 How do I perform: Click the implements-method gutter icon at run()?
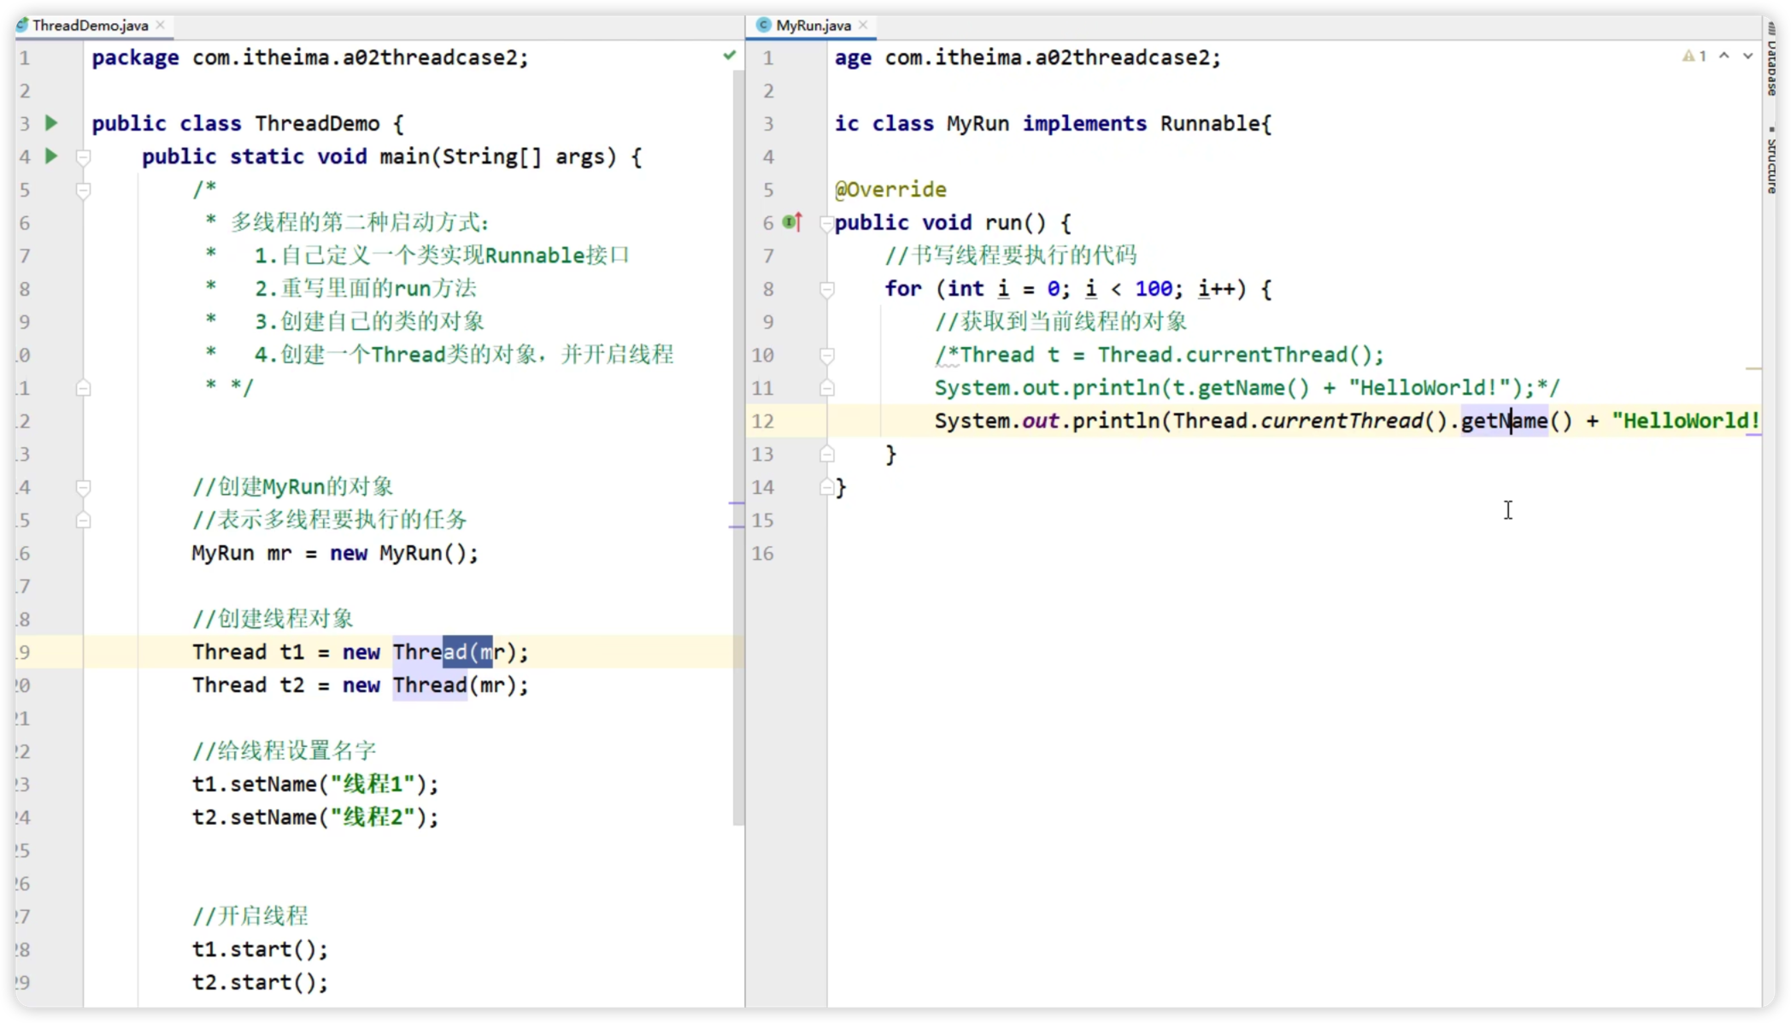point(792,222)
